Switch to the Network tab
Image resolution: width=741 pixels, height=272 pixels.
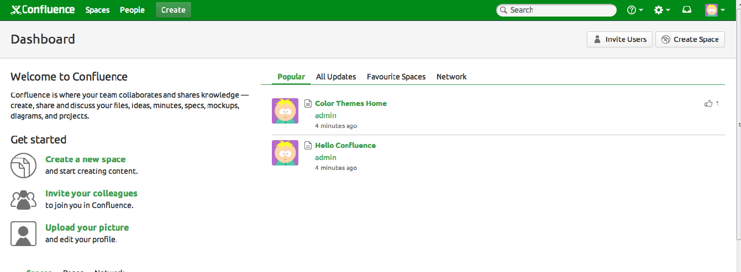pyautogui.click(x=451, y=77)
